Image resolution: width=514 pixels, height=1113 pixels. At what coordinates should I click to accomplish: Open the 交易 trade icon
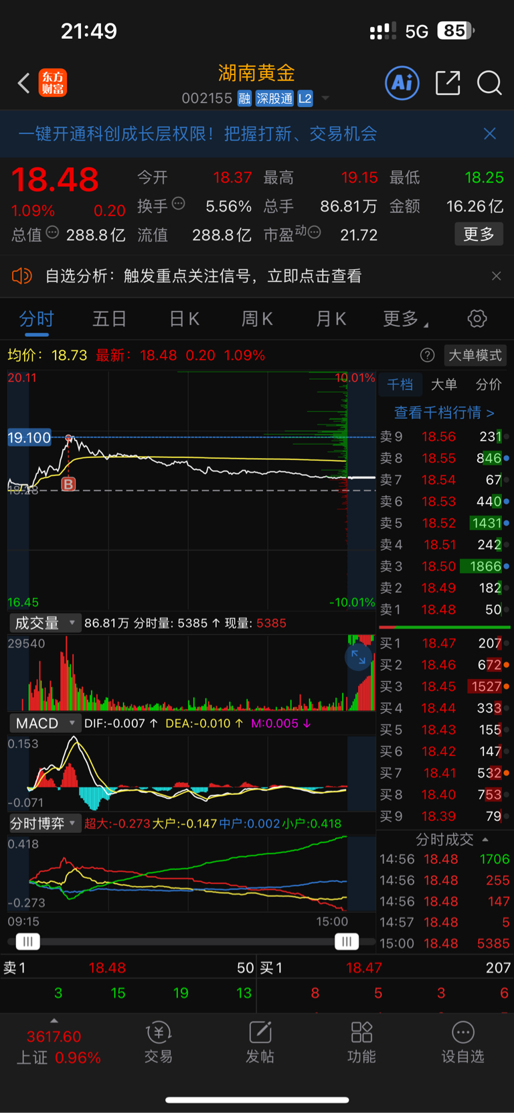pyautogui.click(x=159, y=1043)
